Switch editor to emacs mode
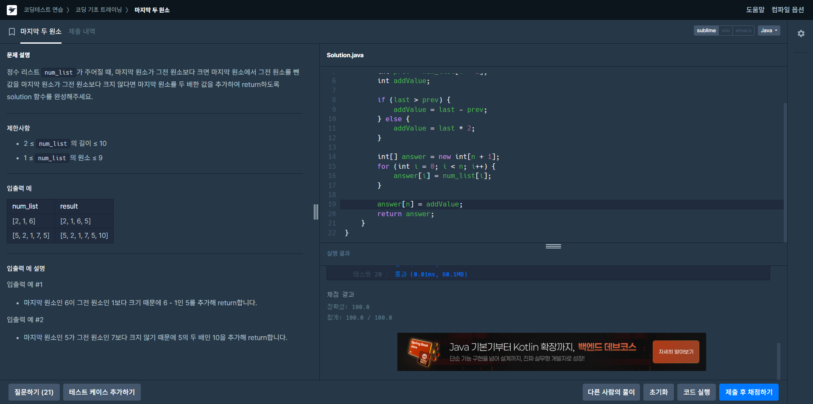This screenshot has width=813, height=404. click(x=743, y=31)
